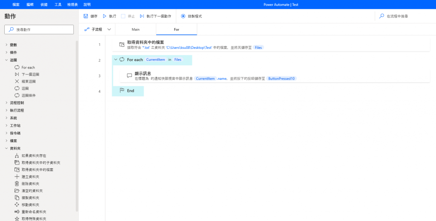
Task: Click the 子流程 subflow icon
Action: 87,29
